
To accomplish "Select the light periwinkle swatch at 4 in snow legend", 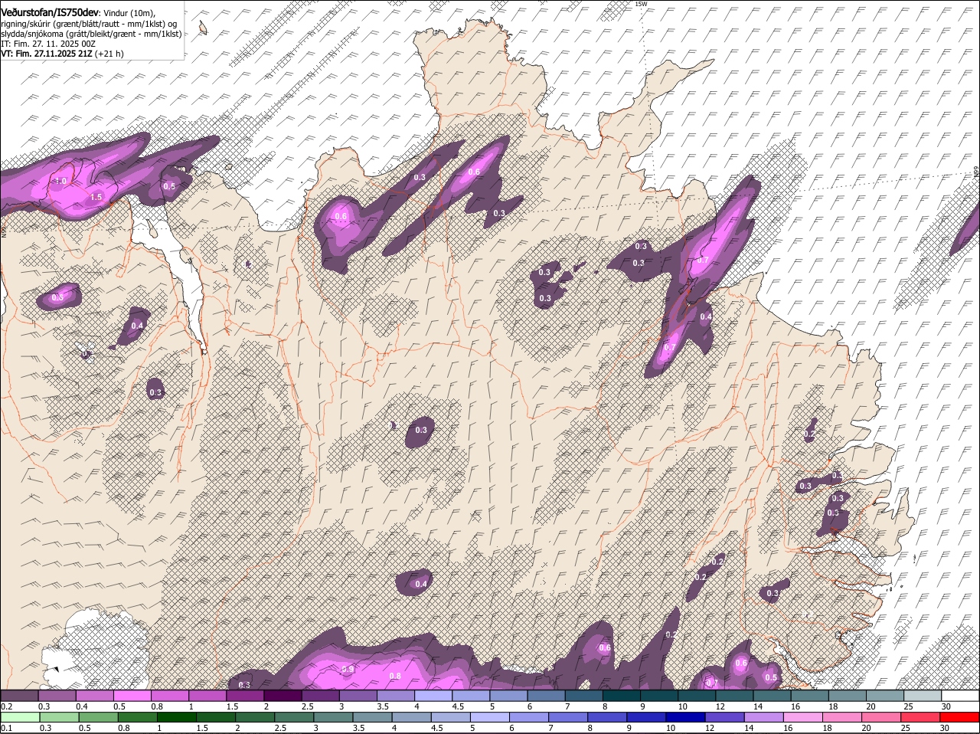I will point(433,696).
